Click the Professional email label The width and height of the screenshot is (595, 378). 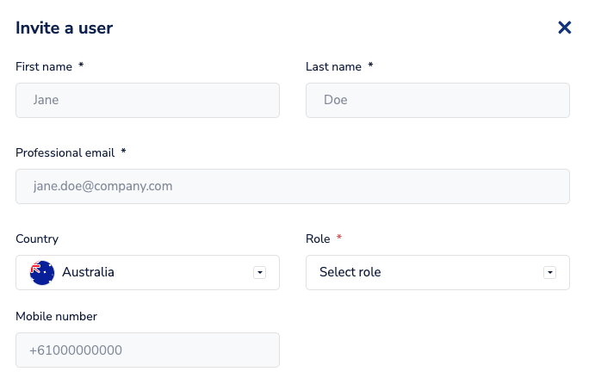tap(65, 152)
